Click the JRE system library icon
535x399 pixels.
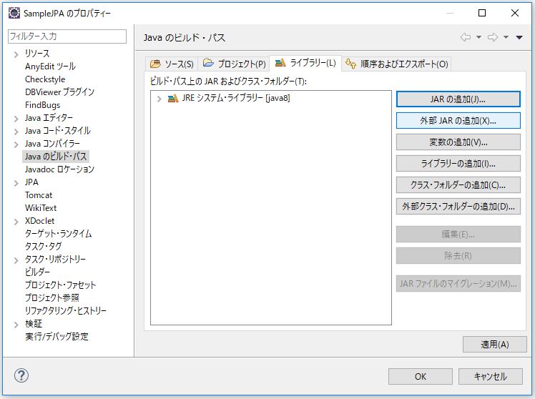(x=172, y=99)
